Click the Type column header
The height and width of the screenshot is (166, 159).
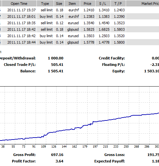[x=45, y=4]
